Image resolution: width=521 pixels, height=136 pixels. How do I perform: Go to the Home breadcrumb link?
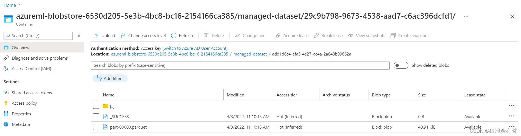click(x=10, y=5)
